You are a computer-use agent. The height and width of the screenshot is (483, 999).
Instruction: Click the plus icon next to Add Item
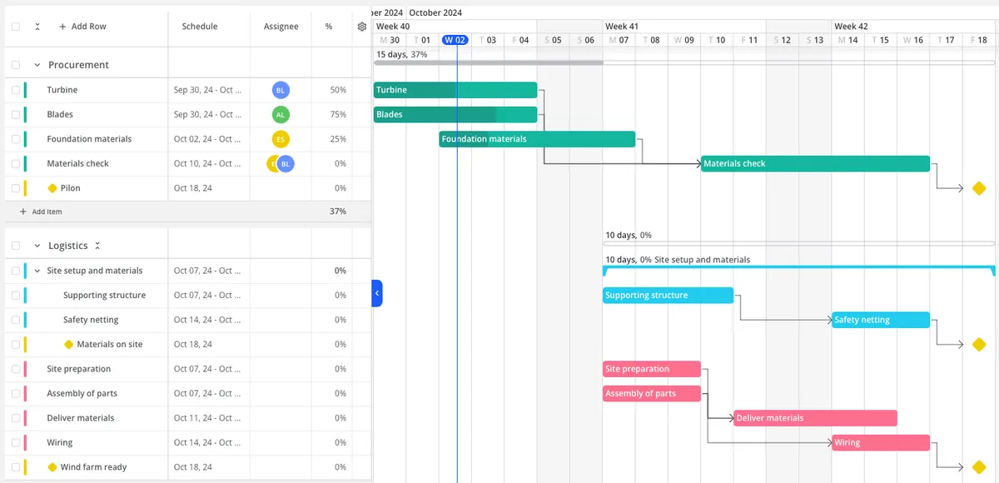[23, 212]
